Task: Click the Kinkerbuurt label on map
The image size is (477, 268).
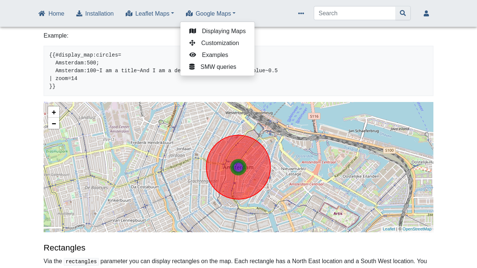Action: [x=119, y=200]
